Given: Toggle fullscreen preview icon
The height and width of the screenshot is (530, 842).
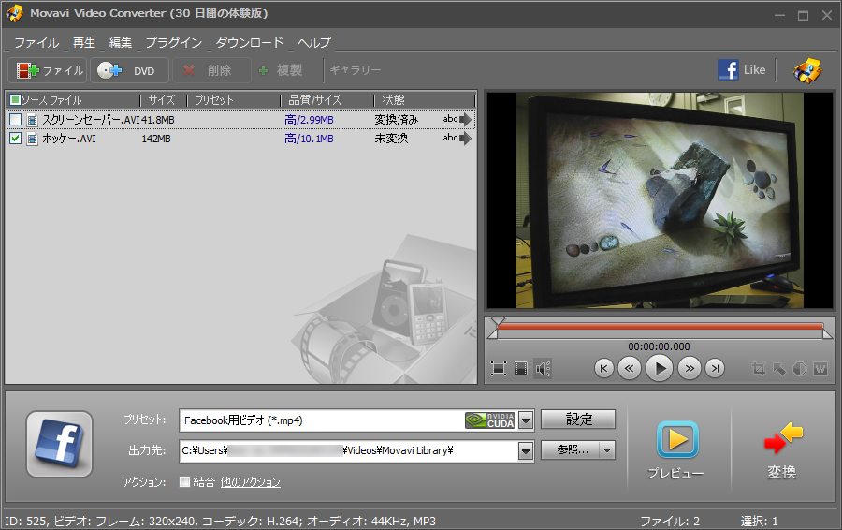Looking at the screenshot, I should pyautogui.click(x=499, y=369).
